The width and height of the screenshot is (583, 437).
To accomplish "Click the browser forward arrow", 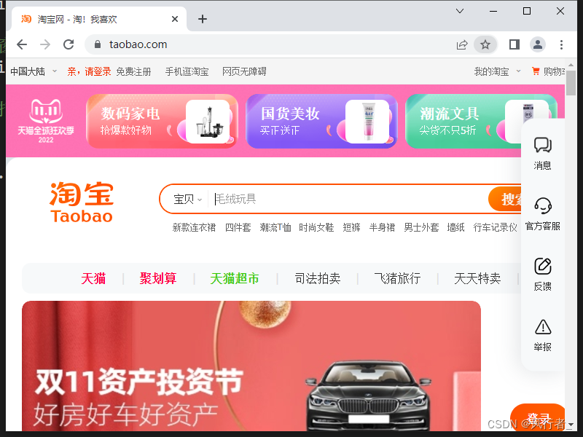I will tap(45, 44).
